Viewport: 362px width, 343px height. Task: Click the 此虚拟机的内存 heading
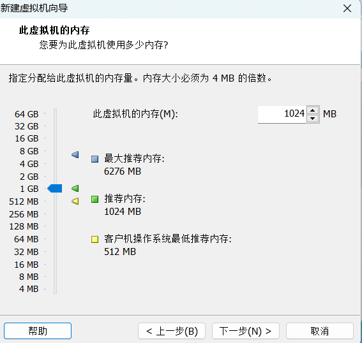click(x=54, y=30)
